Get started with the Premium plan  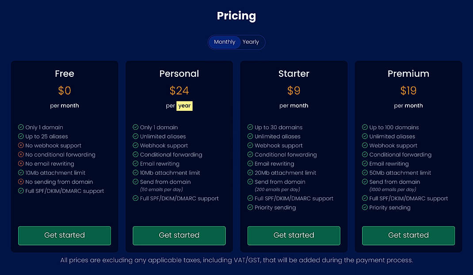408,236
